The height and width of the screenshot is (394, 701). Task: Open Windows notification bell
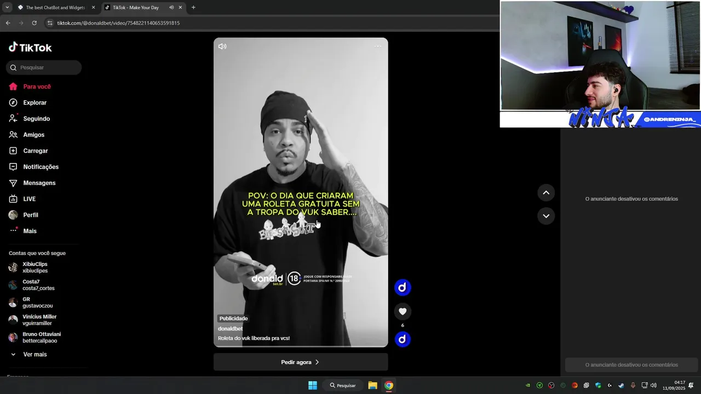pyautogui.click(x=691, y=385)
